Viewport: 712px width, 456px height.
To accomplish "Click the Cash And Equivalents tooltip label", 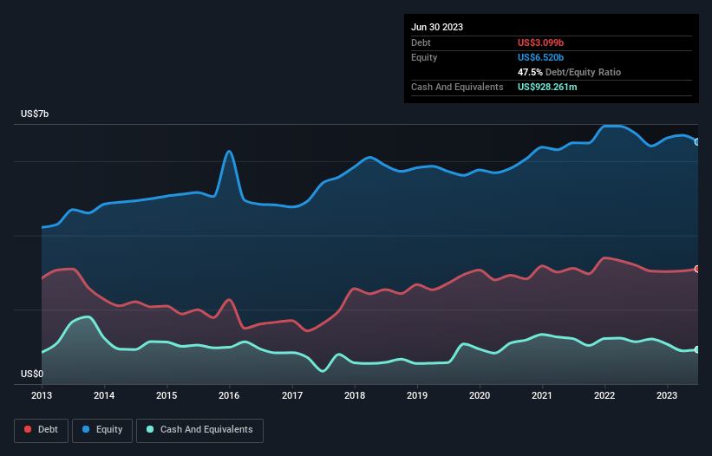I will 457,87.
